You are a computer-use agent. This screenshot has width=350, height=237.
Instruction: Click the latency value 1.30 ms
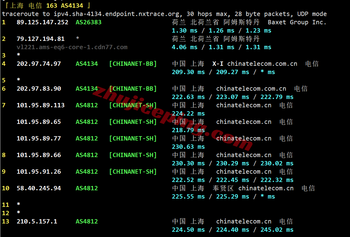click(185, 30)
